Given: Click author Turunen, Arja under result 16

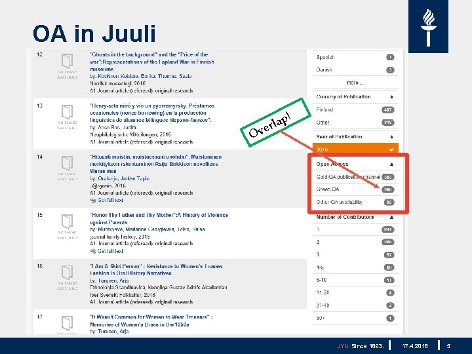Looking at the screenshot, I should (x=113, y=281).
